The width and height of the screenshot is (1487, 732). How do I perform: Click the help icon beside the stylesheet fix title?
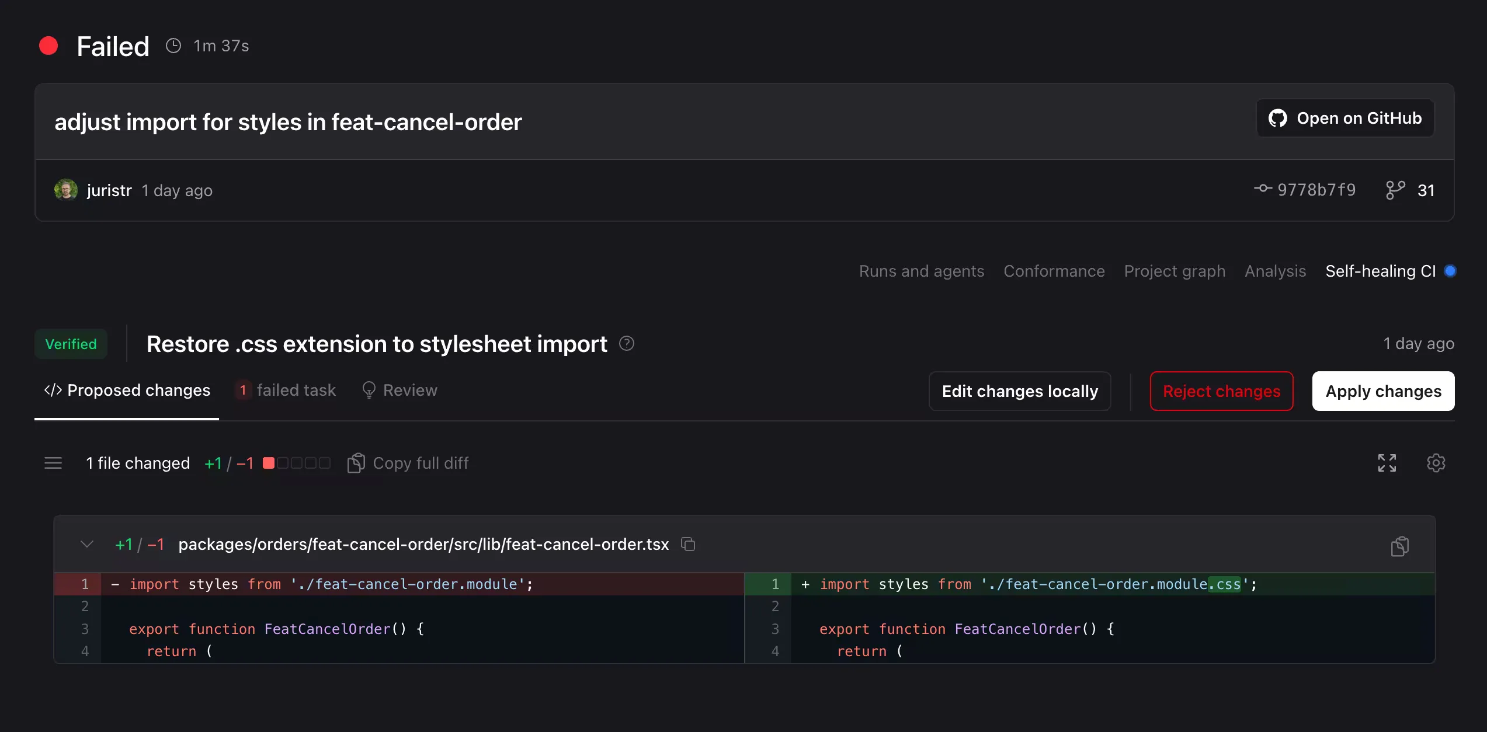coord(626,343)
